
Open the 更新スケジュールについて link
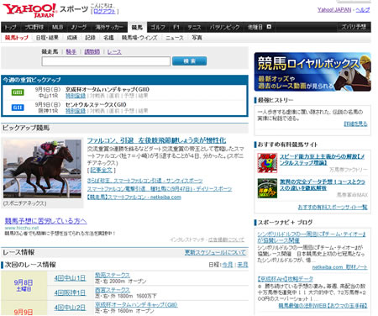click(215, 252)
